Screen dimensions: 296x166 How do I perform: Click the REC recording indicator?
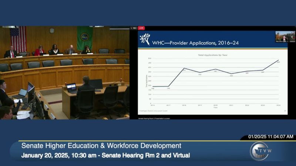pos(134,28)
